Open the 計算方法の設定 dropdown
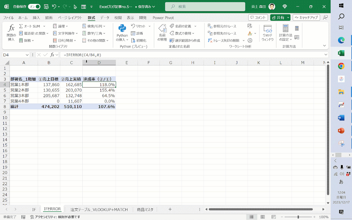Screen dimensions: 352x220 [285, 33]
